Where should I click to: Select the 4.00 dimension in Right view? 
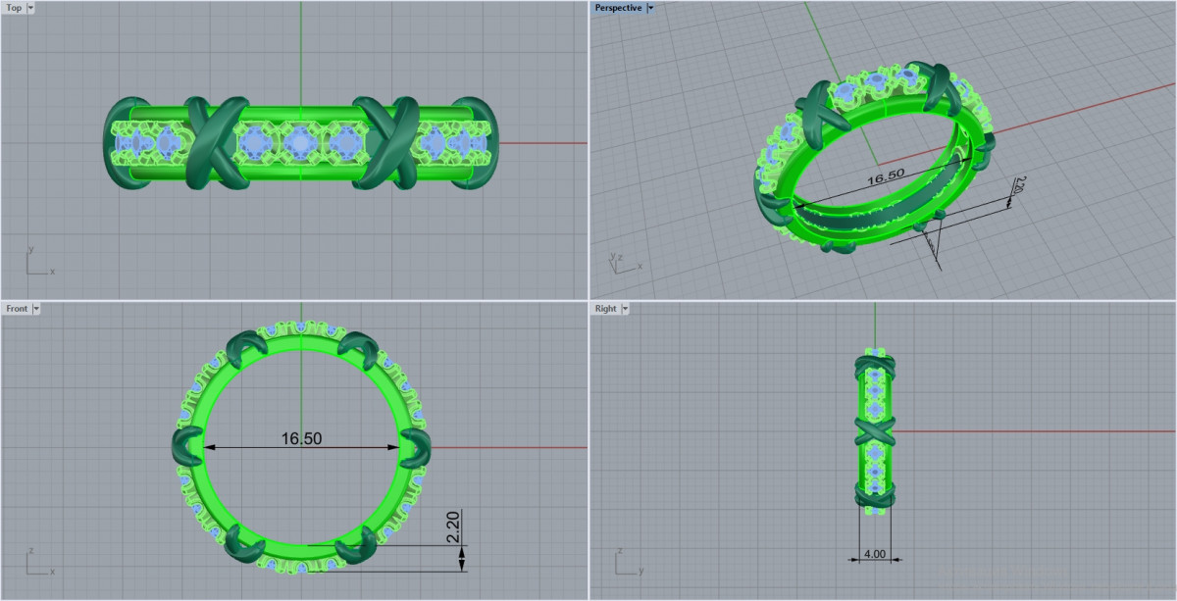pos(875,554)
